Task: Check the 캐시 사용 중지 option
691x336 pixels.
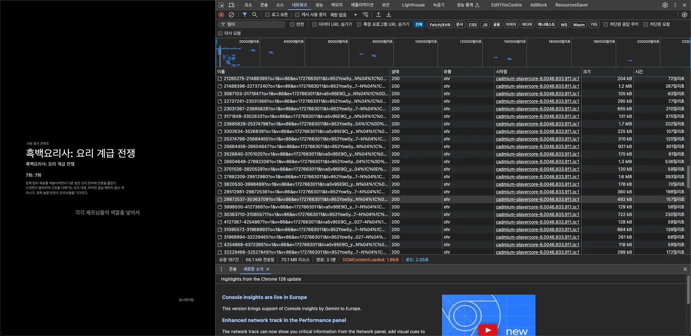Action: [297, 15]
